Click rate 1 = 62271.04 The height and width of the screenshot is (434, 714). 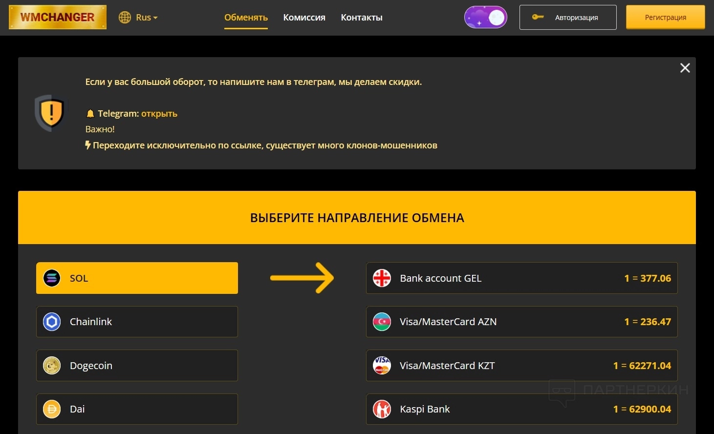point(642,366)
